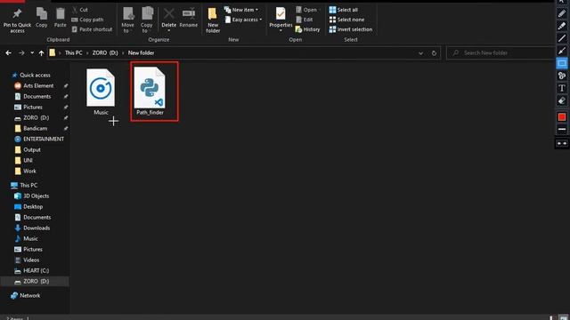Click the Rename icon in Organize group
Viewport: 570px width, 320px height.
pyautogui.click(x=189, y=14)
